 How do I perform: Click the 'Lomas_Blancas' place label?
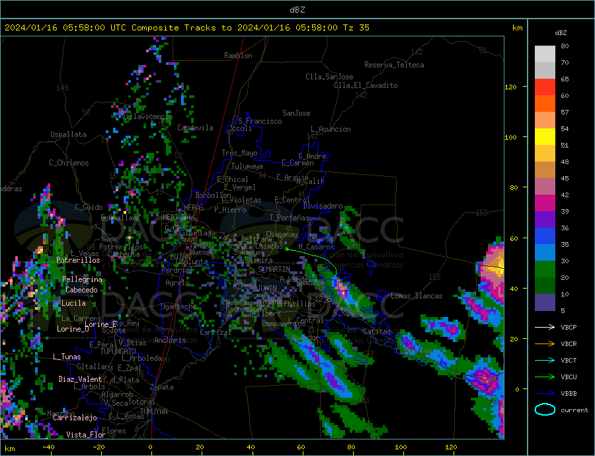coord(416,296)
